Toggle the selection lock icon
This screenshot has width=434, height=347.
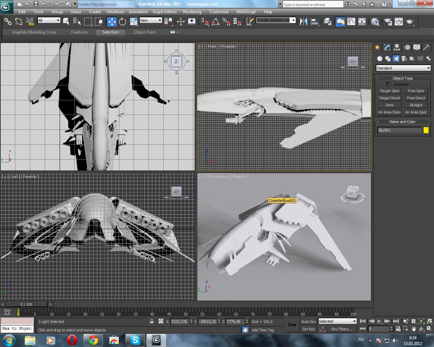pyautogui.click(x=152, y=322)
